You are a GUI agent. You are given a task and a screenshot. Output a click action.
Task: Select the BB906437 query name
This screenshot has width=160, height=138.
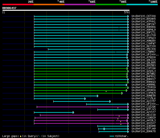9,8
